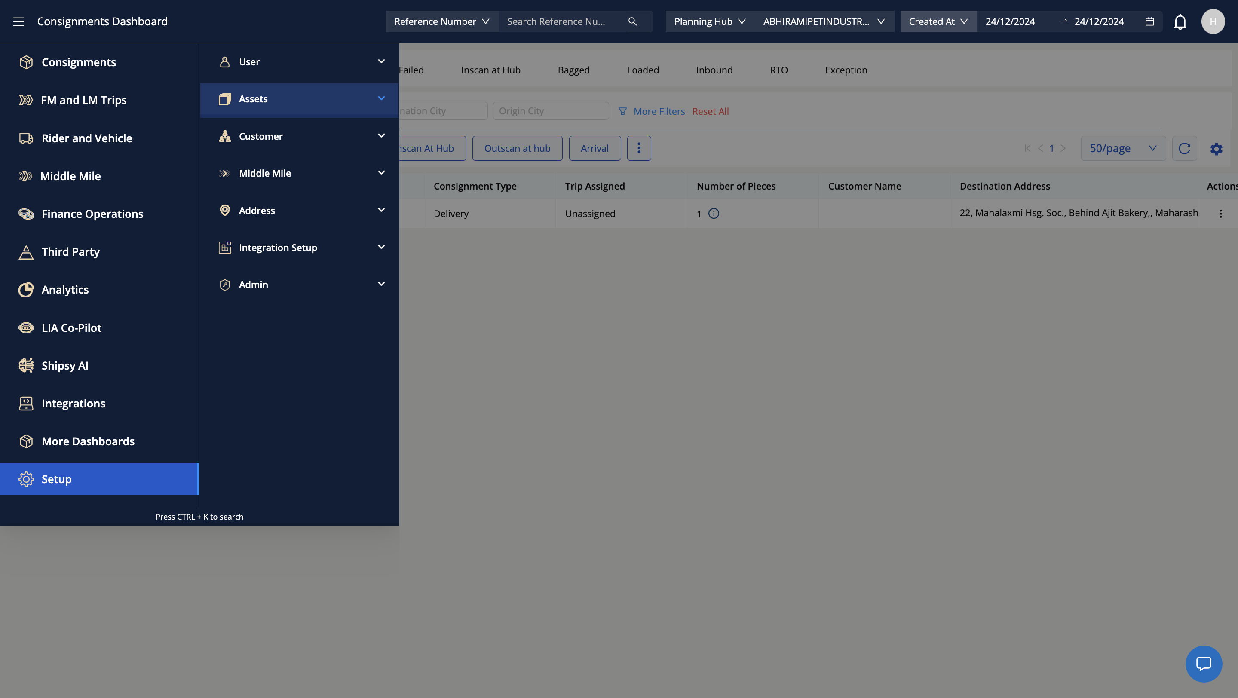Viewport: 1238px width, 698px height.
Task: Open the ABHIRAMIPETINDUSTR hub selector
Action: [824, 21]
